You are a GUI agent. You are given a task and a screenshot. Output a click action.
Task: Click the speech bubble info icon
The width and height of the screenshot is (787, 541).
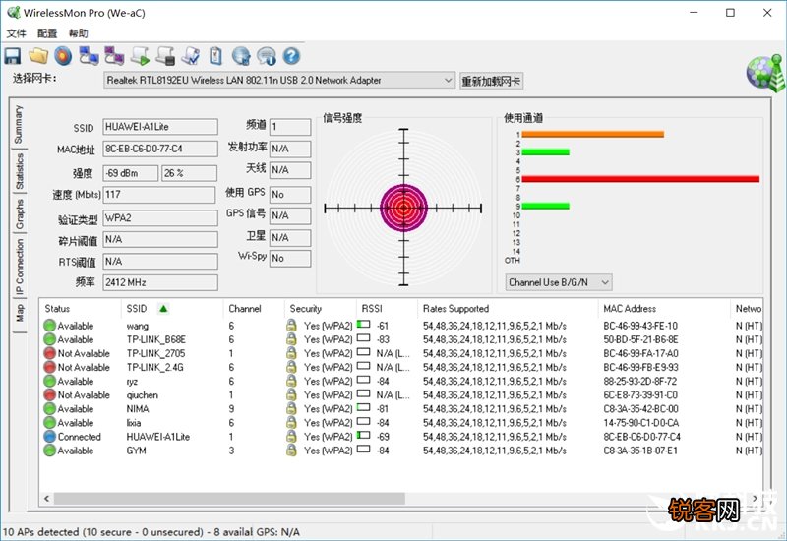point(267,56)
